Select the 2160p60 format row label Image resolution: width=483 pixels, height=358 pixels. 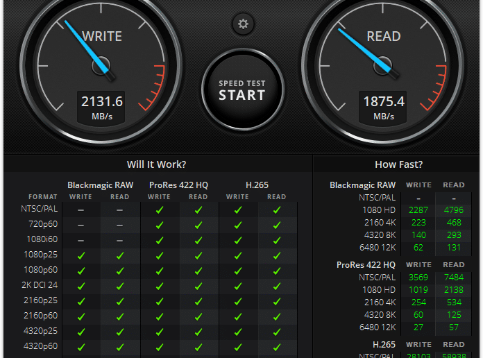tap(41, 316)
